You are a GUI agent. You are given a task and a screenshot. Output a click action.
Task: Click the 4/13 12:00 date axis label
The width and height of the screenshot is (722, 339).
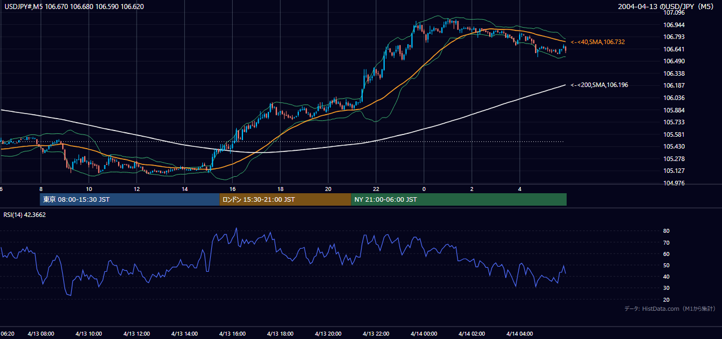tap(137, 334)
